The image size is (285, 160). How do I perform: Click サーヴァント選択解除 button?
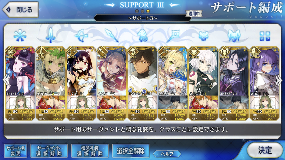pos(49,151)
